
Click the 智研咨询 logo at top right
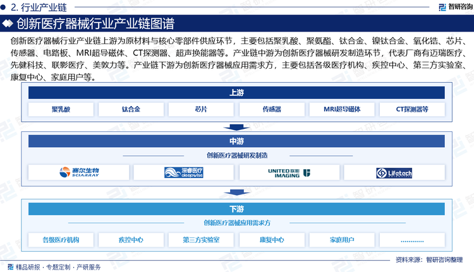point(456,7)
